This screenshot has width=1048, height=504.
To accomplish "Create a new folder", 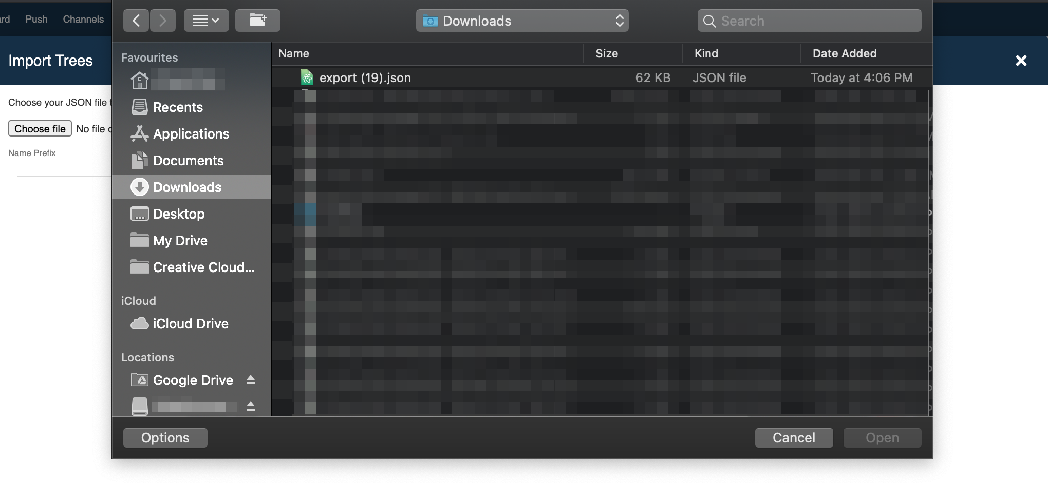I will (x=258, y=20).
